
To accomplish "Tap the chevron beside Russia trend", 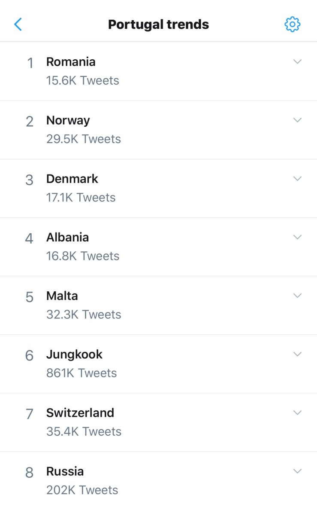I will point(297,470).
